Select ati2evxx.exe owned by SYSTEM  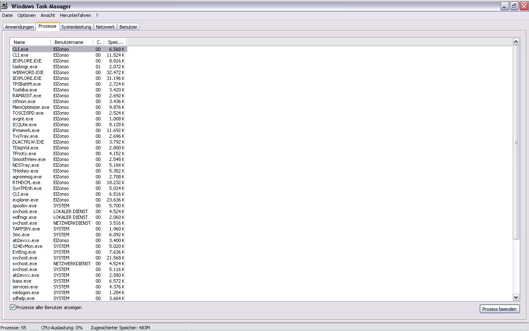point(69,275)
